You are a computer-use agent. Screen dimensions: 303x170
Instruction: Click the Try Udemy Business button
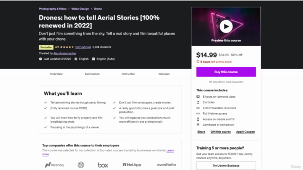pos(226,166)
